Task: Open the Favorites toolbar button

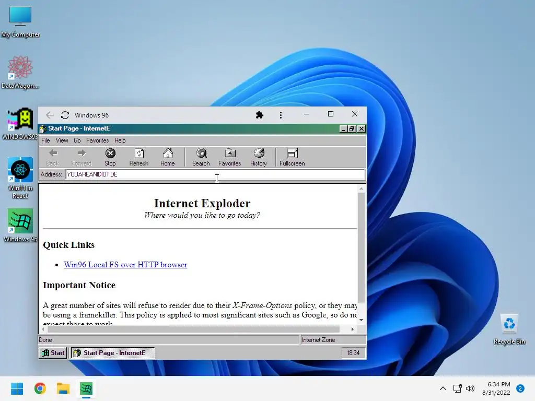Action: click(230, 157)
